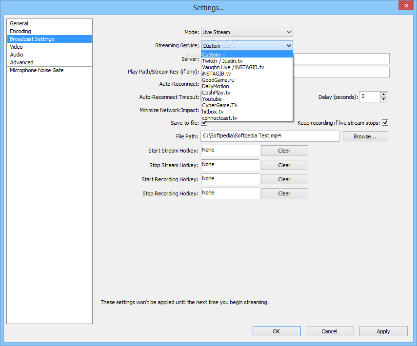Select Youtube as streaming service
The width and height of the screenshot is (417, 346).
coord(247,99)
